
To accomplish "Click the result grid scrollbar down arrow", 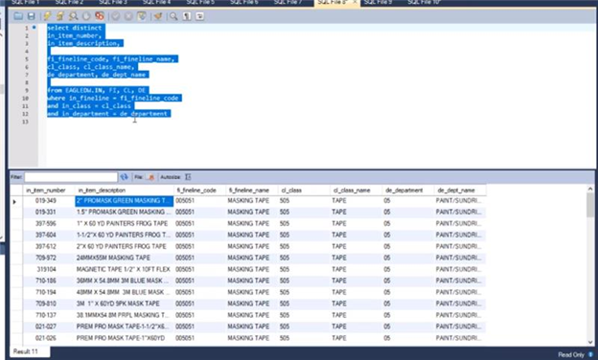I will pyautogui.click(x=590, y=342).
